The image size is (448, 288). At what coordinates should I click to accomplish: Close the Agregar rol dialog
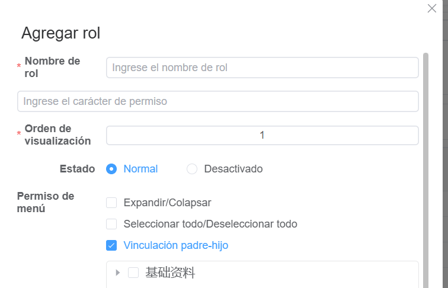tap(432, 8)
